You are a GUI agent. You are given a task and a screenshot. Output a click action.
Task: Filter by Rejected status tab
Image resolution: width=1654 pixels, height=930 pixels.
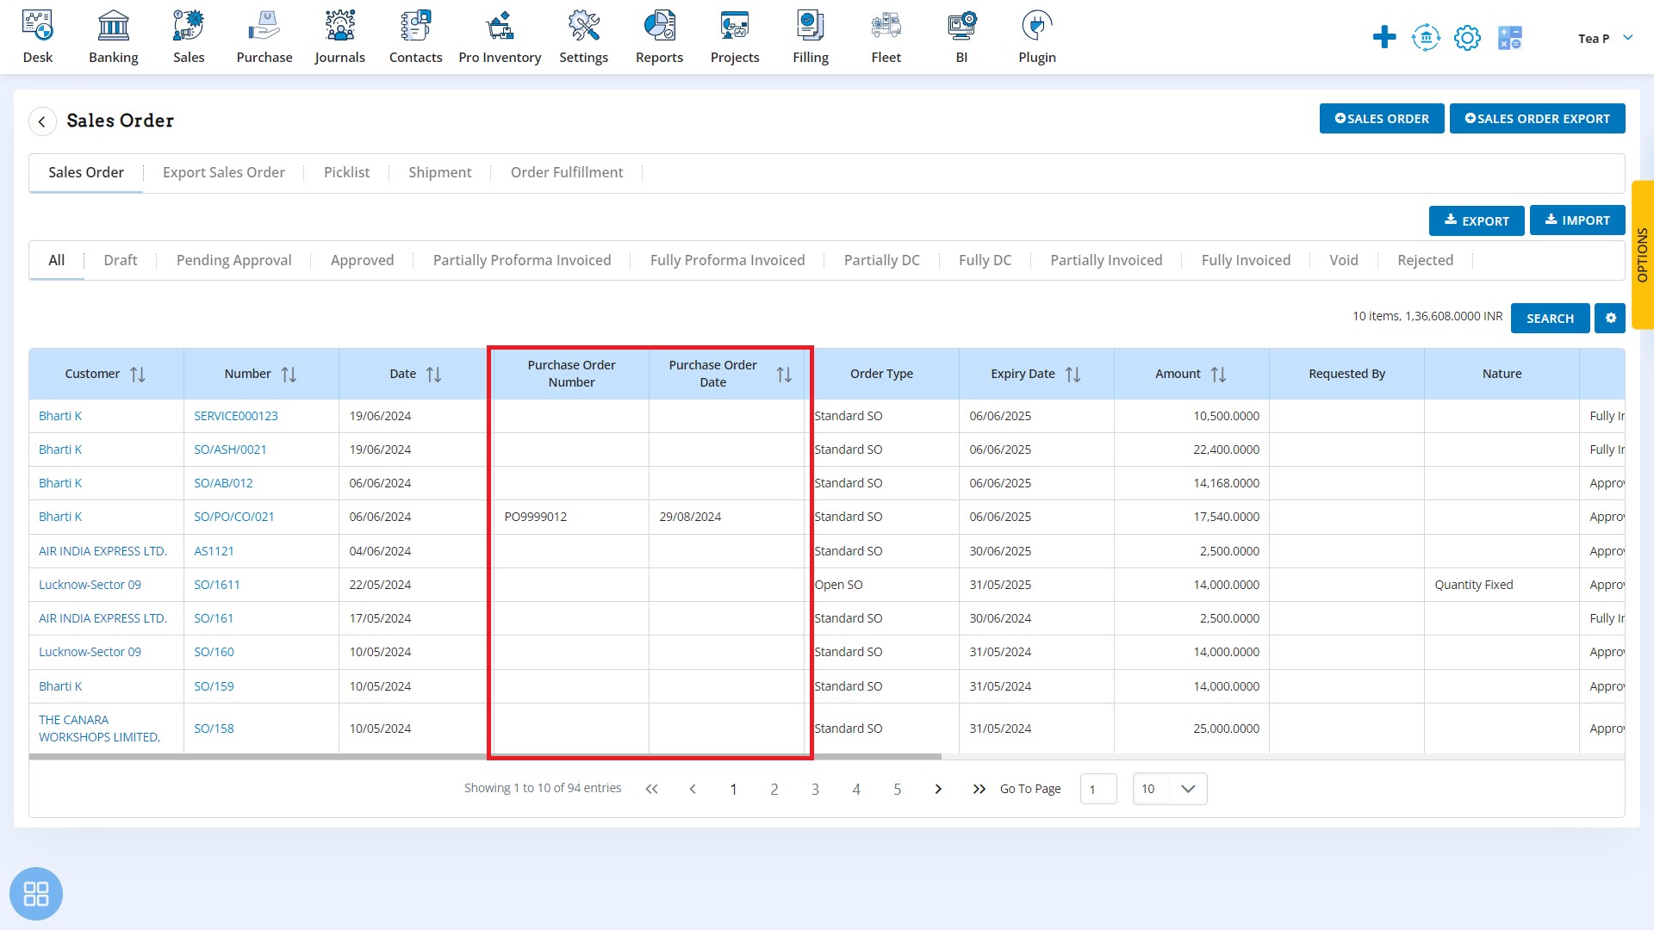(x=1425, y=260)
